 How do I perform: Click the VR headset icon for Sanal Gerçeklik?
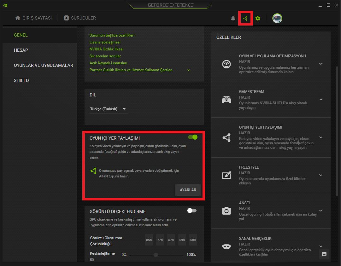[x=226, y=247]
